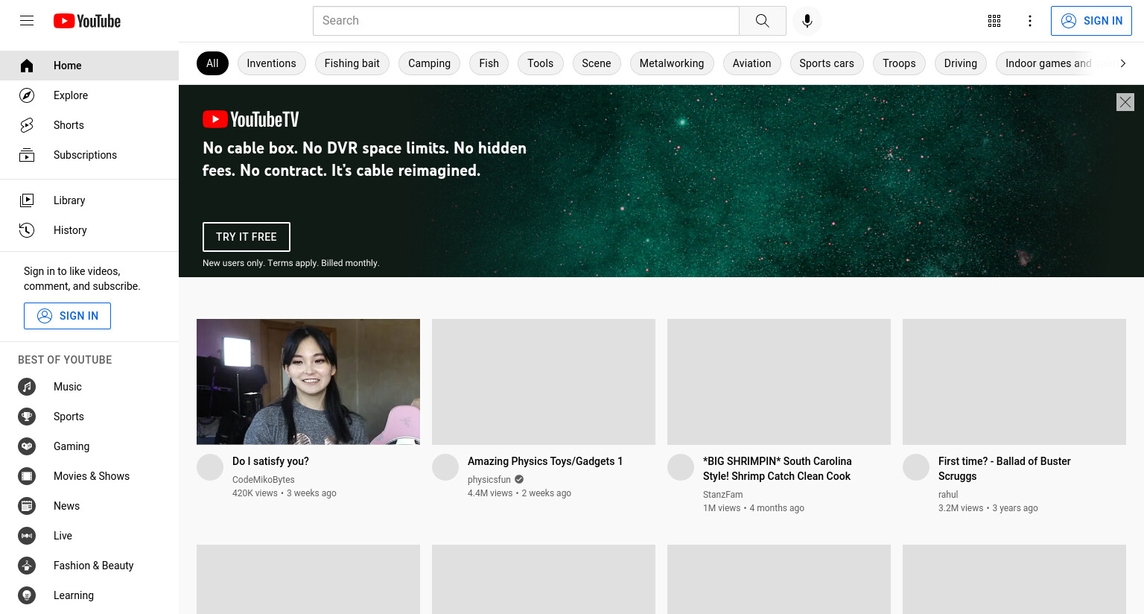Screen dimensions: 1144x614
Task: Start voice search with microphone
Action: (807, 21)
